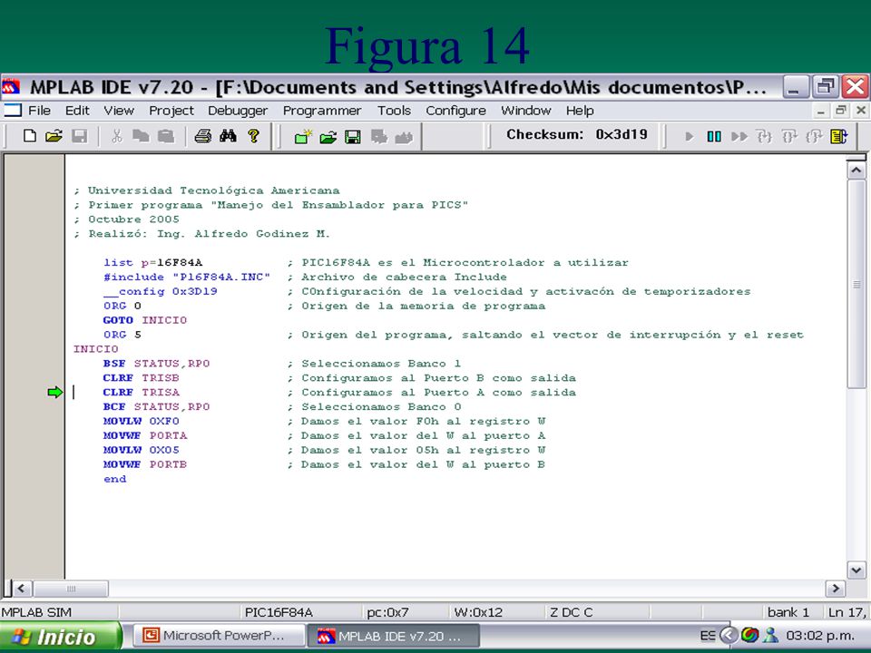Click the Step Over debugger icon
Screen dimensions: 871x653
788,136
